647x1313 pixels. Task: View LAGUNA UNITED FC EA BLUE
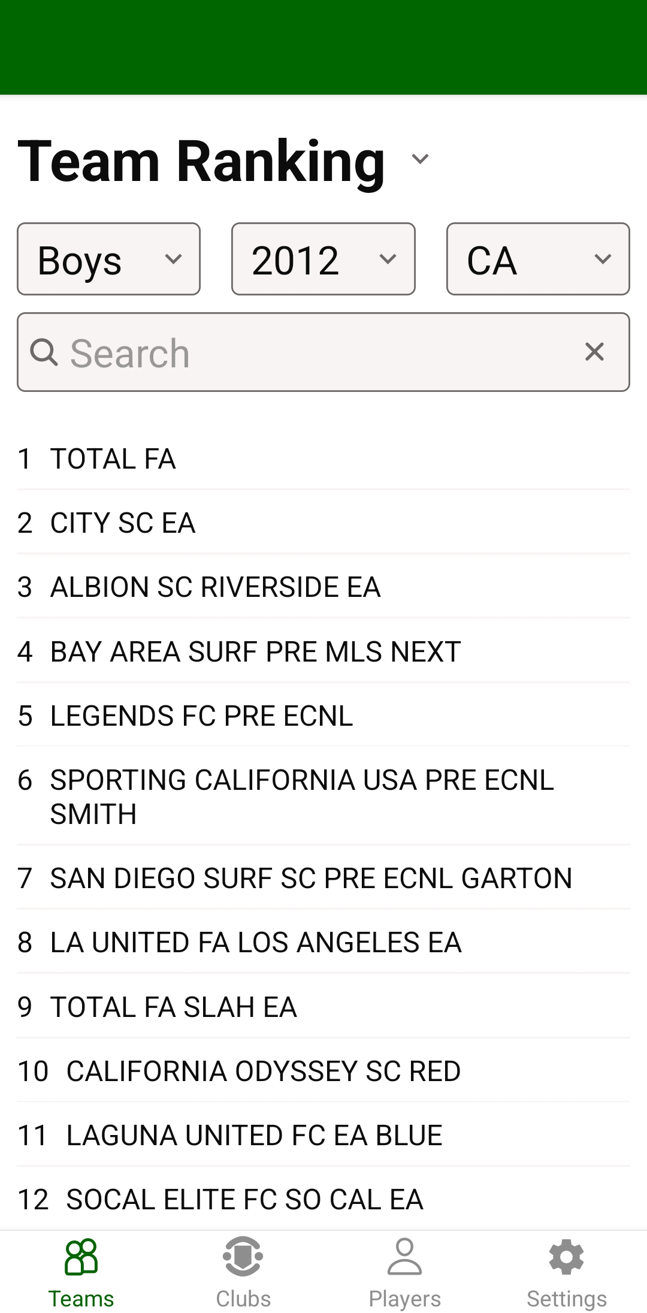[254, 1136]
